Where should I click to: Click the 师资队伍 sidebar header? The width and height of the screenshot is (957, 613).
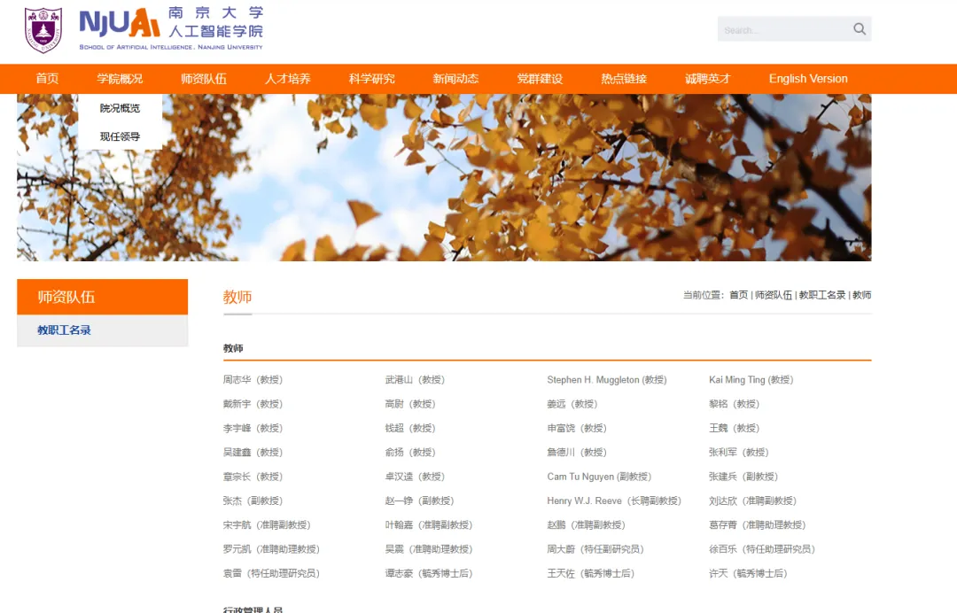[x=103, y=297]
